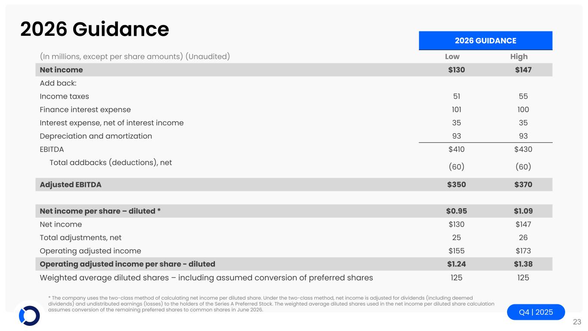Click the High column header
588x331 pixels.
(519, 56)
